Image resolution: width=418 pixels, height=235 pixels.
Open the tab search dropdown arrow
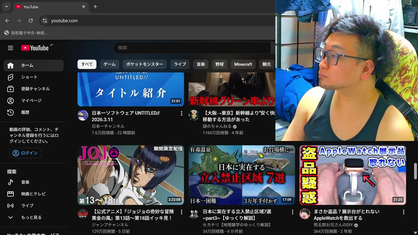click(x=6, y=7)
